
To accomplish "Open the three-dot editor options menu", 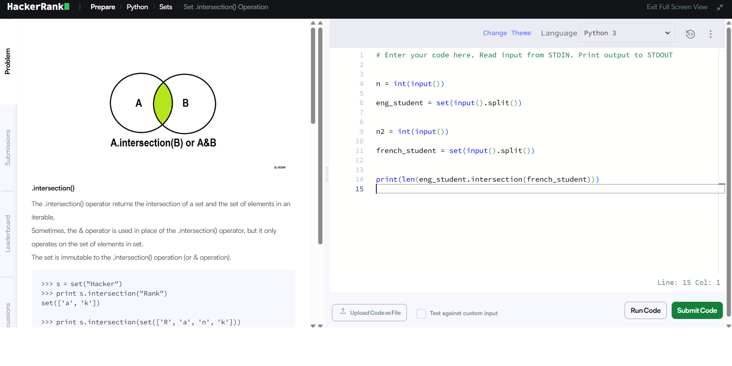I will 710,34.
